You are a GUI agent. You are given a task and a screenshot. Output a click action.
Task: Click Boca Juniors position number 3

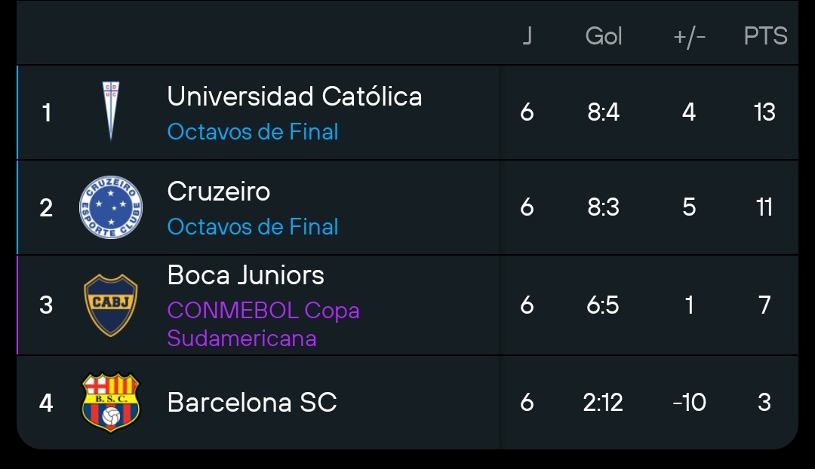pos(46,305)
